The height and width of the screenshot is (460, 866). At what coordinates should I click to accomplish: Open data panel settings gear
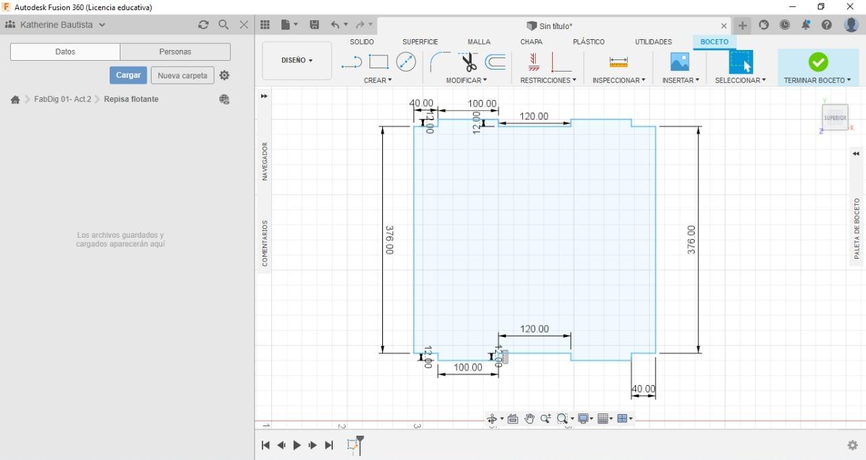[x=225, y=76]
